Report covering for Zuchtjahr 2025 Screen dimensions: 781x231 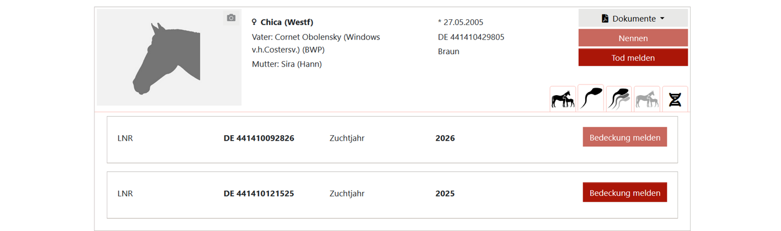pos(625,192)
